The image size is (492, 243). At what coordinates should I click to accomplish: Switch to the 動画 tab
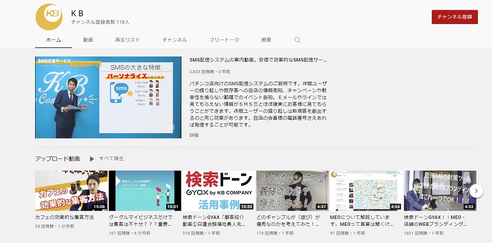89,40
